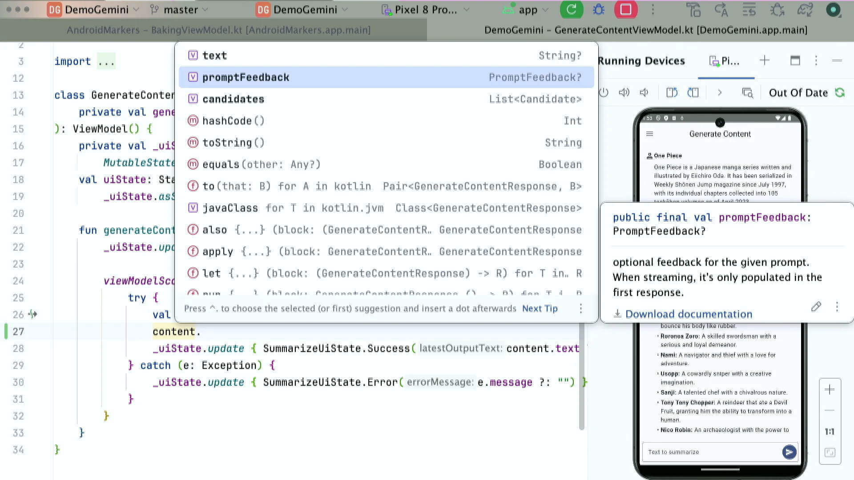854x480 pixels.
Task: Open the app run configuration dropdown
Action: [525, 9]
